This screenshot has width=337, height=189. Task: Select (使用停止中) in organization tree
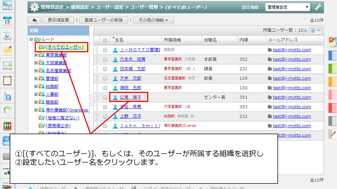click(58, 126)
